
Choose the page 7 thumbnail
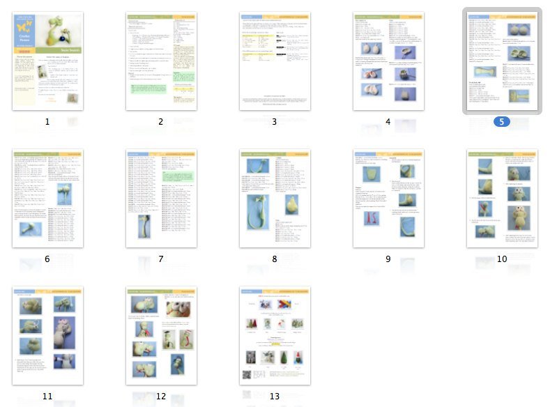(x=161, y=199)
